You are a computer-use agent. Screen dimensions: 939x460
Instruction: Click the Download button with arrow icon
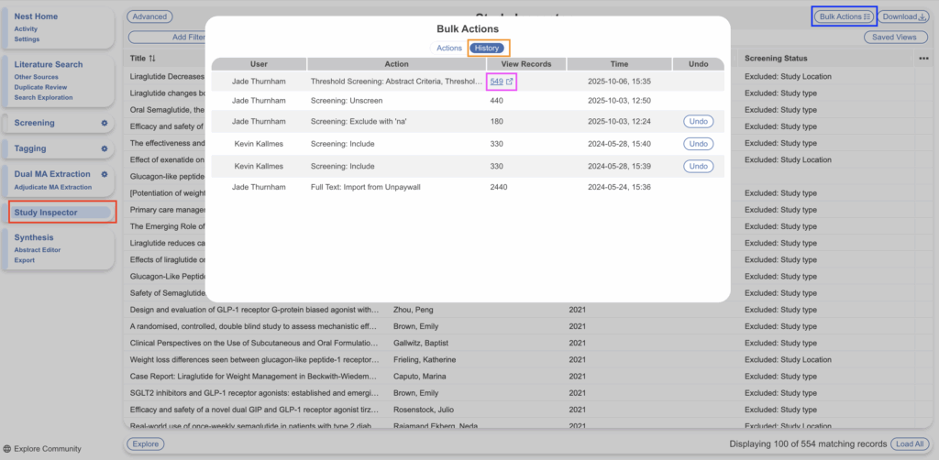(904, 16)
